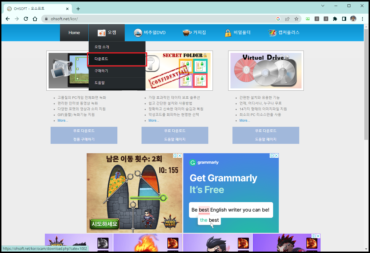Screen dimensions: 370x253
Task: Toggle the browser side panel
Action: click(344, 19)
